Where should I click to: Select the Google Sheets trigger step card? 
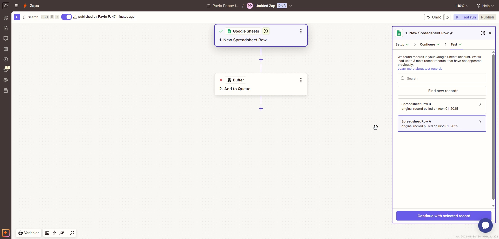[x=261, y=35]
